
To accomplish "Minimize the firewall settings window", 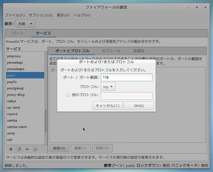I will tap(188, 8).
